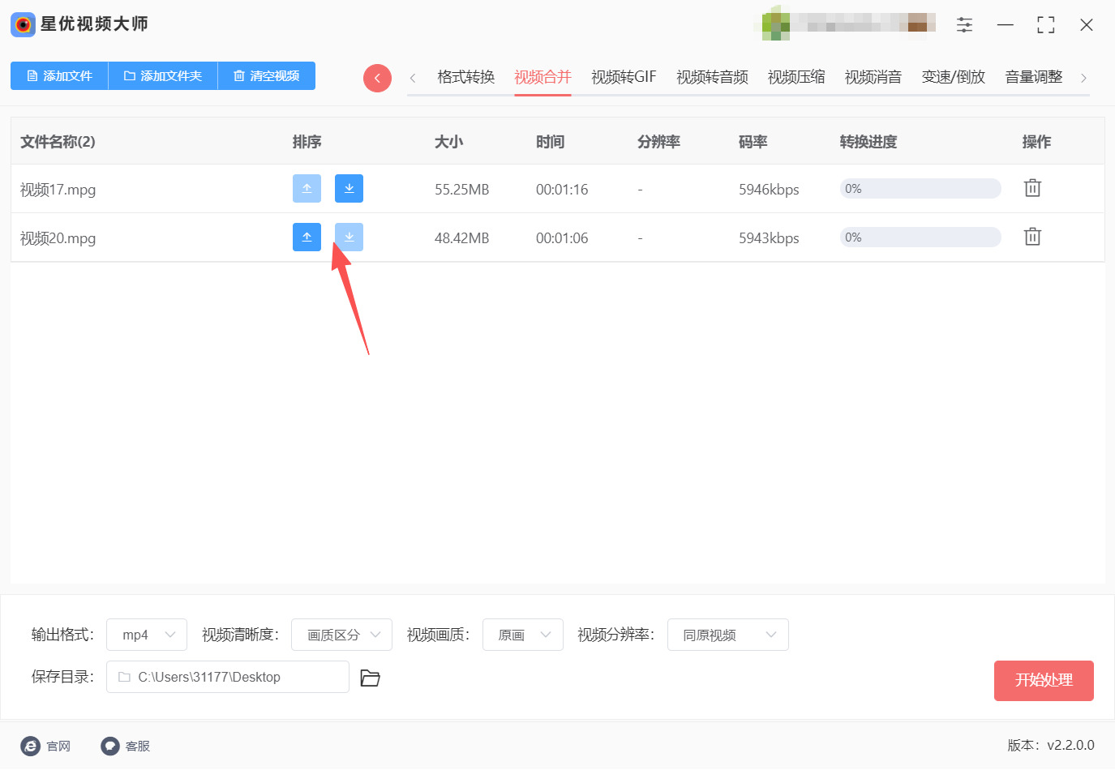This screenshot has width=1115, height=770.
Task: Browse for save folder with folder icon
Action: tap(370, 678)
